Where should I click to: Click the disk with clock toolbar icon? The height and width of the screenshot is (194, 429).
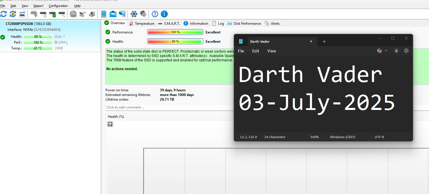(x=43, y=14)
